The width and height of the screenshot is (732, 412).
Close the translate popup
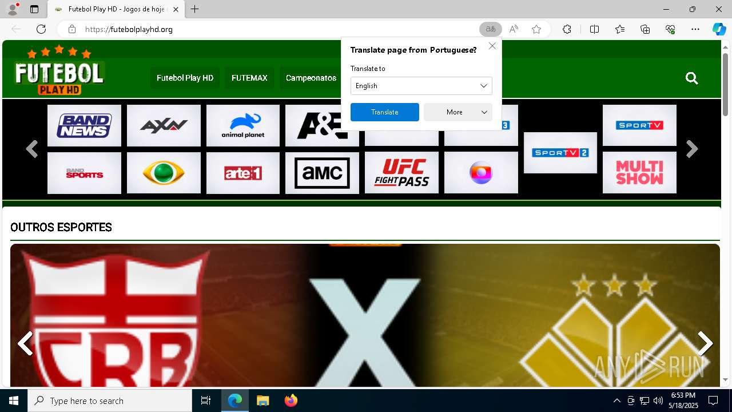click(492, 46)
